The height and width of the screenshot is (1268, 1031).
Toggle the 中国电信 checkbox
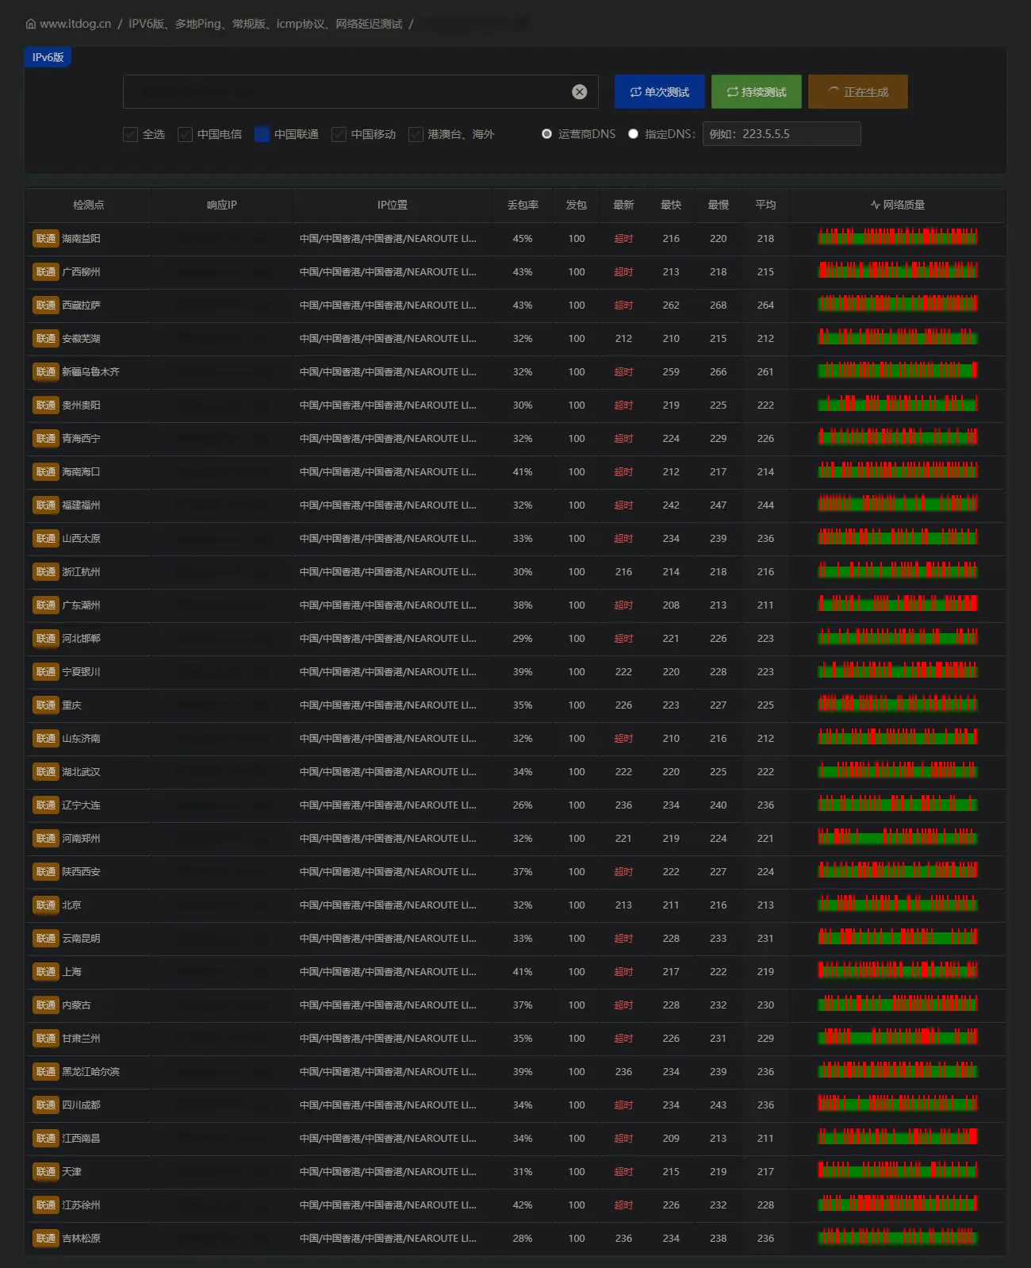[185, 134]
